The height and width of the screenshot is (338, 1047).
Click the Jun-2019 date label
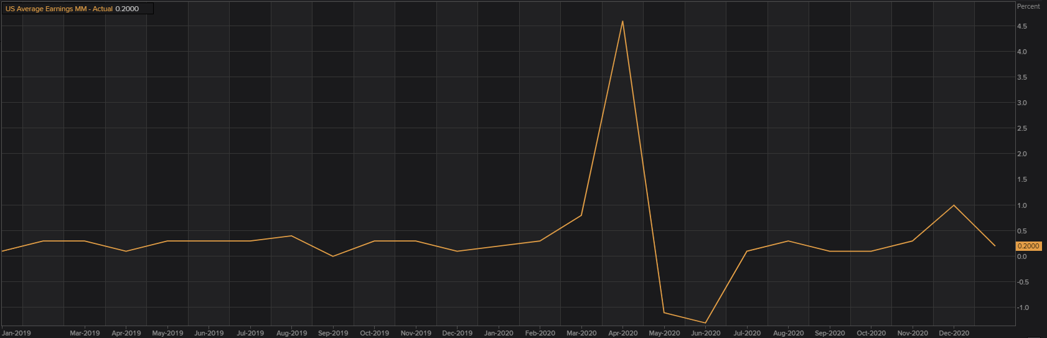[209, 333]
